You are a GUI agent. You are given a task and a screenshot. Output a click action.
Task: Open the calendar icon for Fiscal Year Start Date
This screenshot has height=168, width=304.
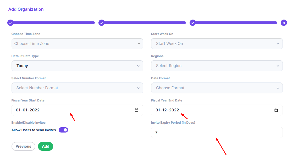tap(136, 110)
